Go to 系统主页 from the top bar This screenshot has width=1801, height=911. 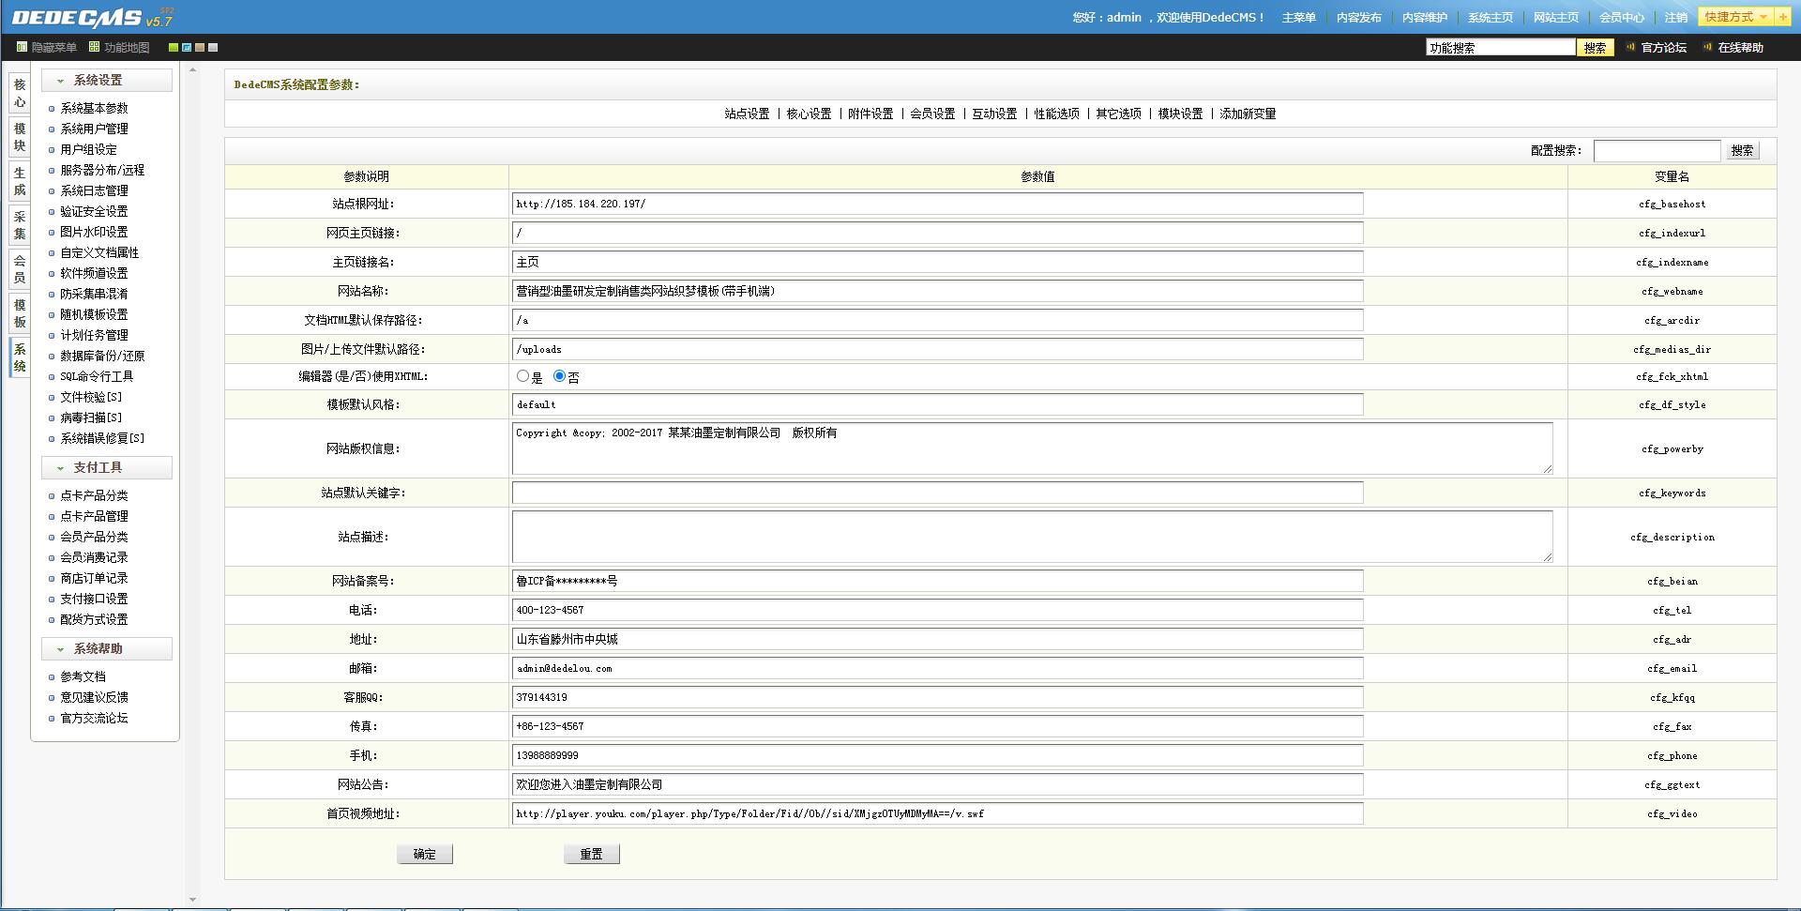[1491, 17]
